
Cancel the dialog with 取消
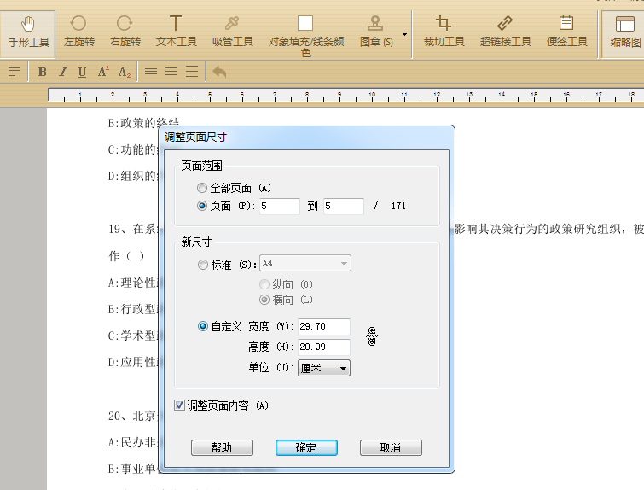click(391, 447)
